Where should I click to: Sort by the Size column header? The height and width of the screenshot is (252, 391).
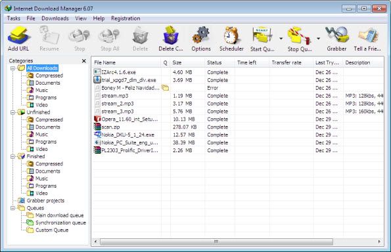point(187,63)
